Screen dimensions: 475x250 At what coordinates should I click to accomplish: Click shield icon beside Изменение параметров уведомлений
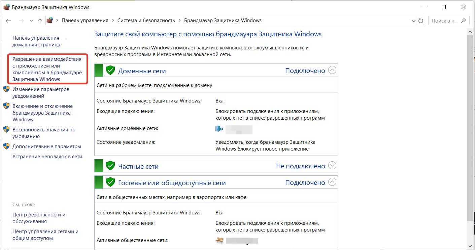pos(6,89)
